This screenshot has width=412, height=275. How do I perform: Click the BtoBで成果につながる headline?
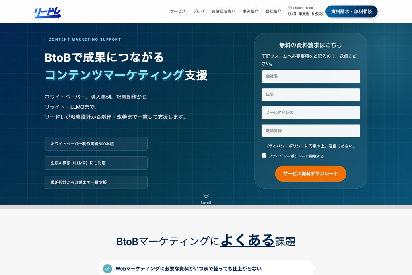pyautogui.click(x=104, y=57)
